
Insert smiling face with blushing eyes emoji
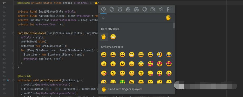pos(132,64)
